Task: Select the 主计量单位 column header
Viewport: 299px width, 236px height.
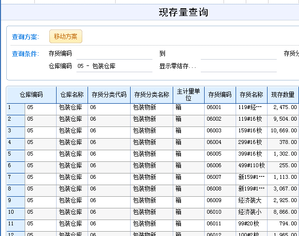Action: click(188, 95)
